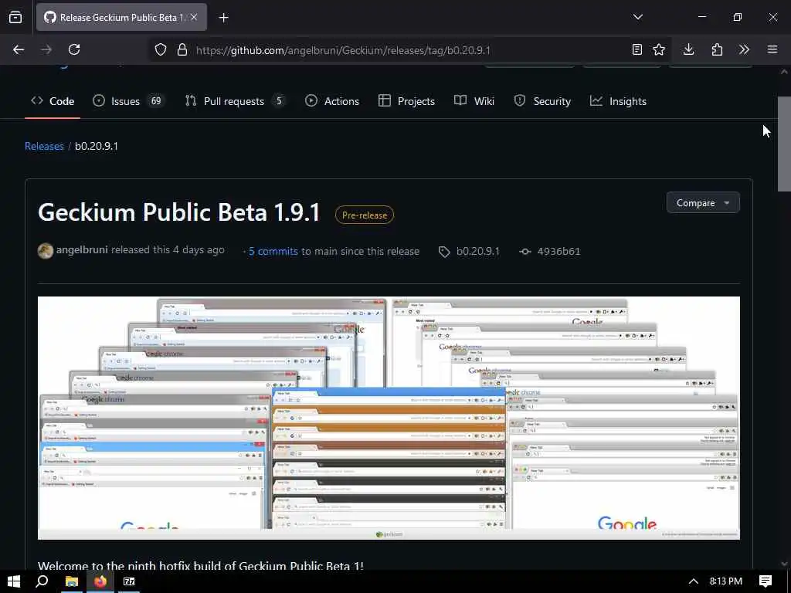Click the Firefox taskbar icon

(x=100, y=581)
